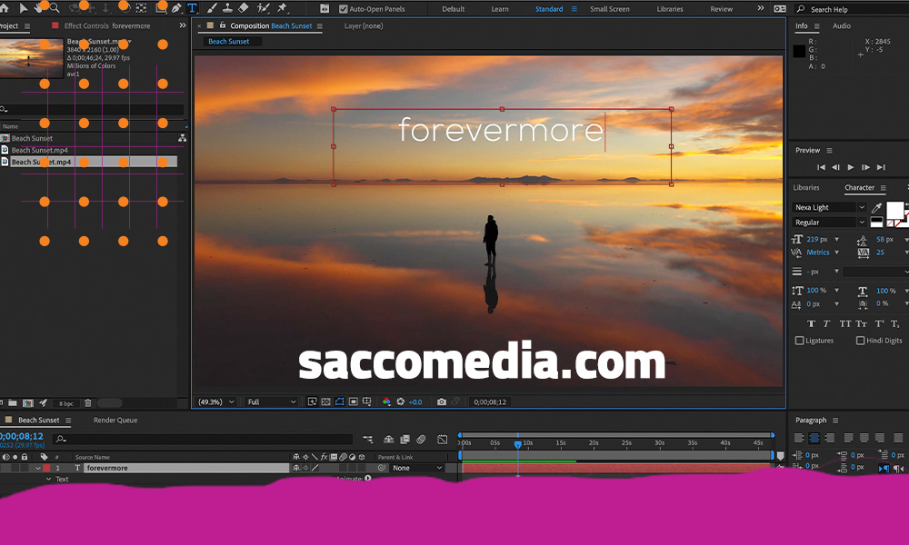The height and width of the screenshot is (545, 909).
Task: Open the Audio panel tab
Action: (841, 25)
